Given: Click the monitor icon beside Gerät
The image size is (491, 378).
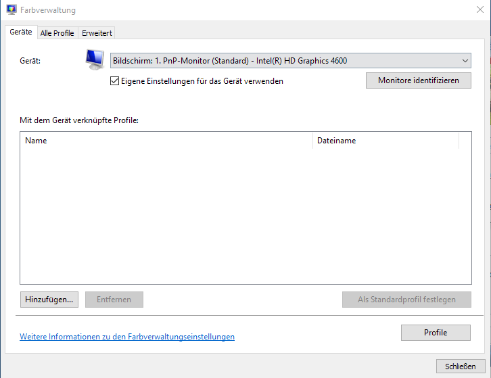Looking at the screenshot, I should 95,60.
